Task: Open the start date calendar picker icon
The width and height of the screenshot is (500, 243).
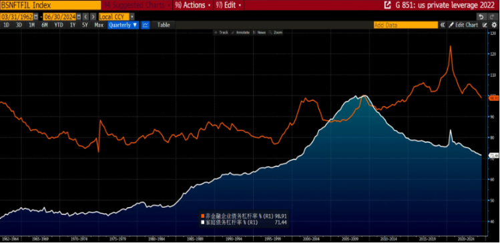Action: [36, 17]
